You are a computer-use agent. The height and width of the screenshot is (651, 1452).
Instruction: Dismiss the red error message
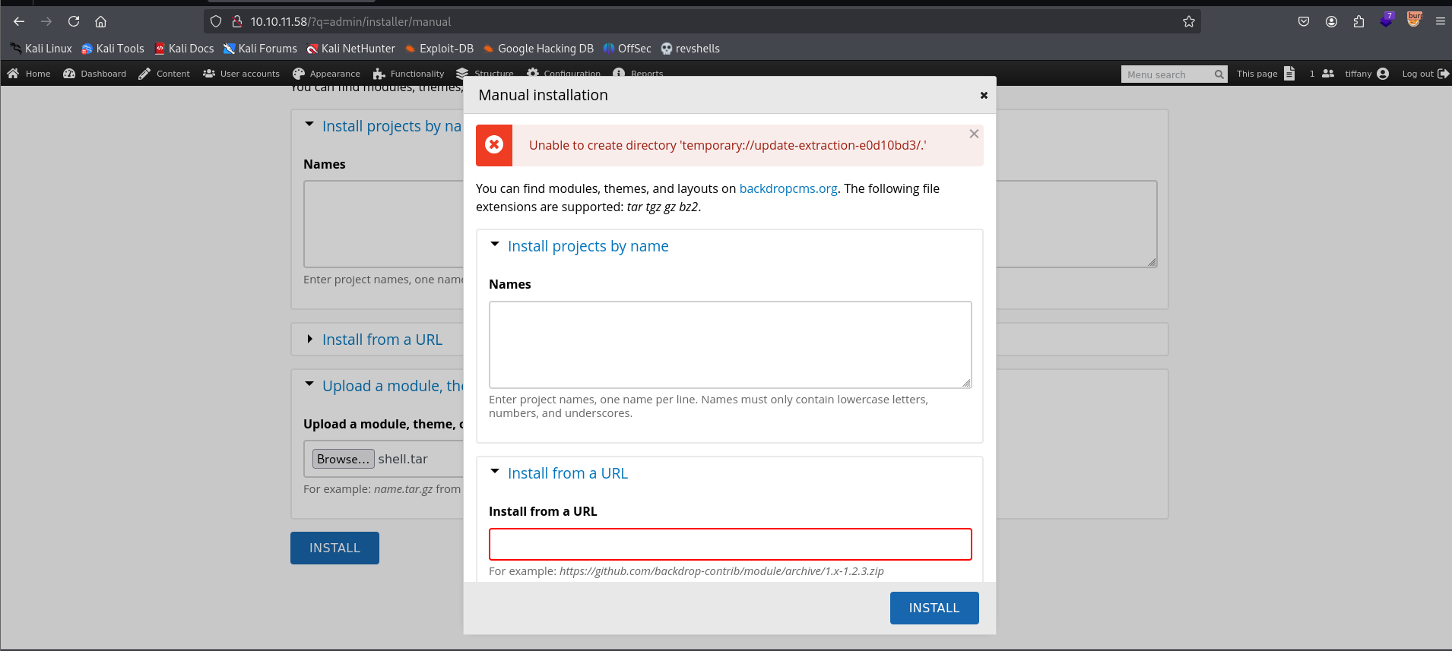(974, 134)
